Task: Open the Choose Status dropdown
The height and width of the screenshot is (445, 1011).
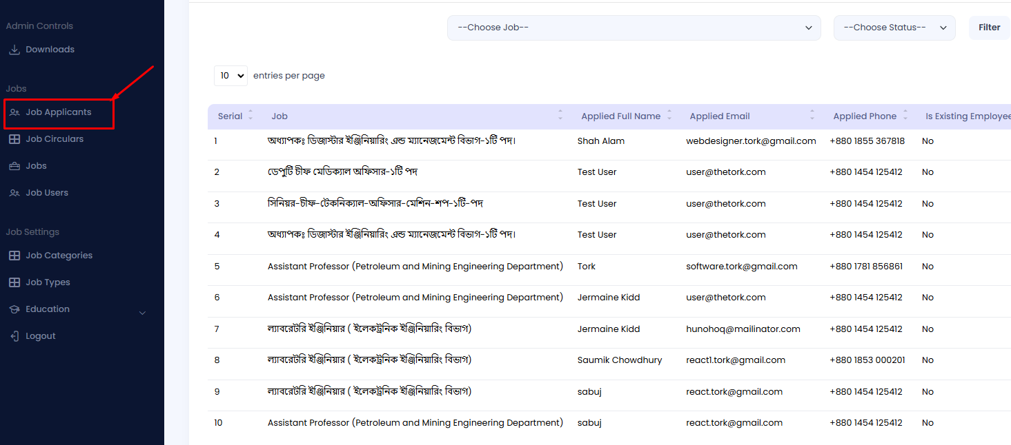Action: tap(894, 28)
